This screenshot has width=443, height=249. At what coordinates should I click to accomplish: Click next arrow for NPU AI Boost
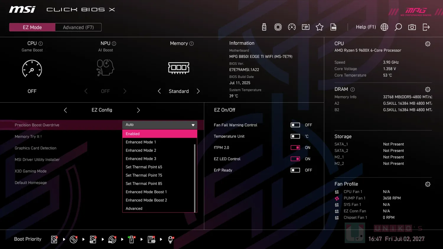tap(125, 91)
